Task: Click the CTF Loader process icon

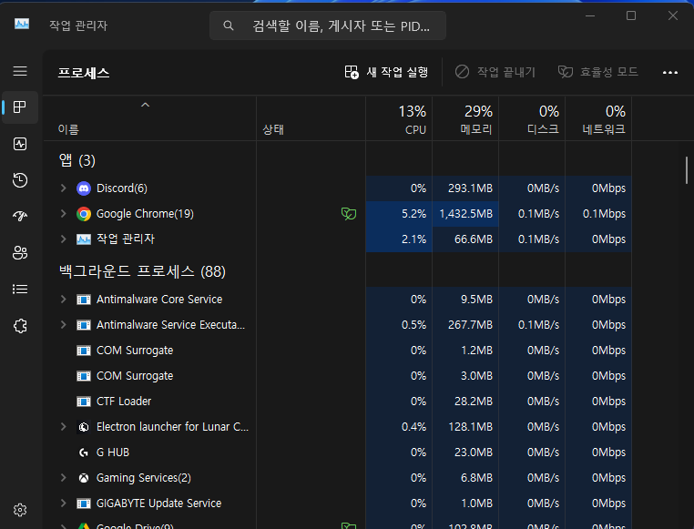Action: pos(84,402)
